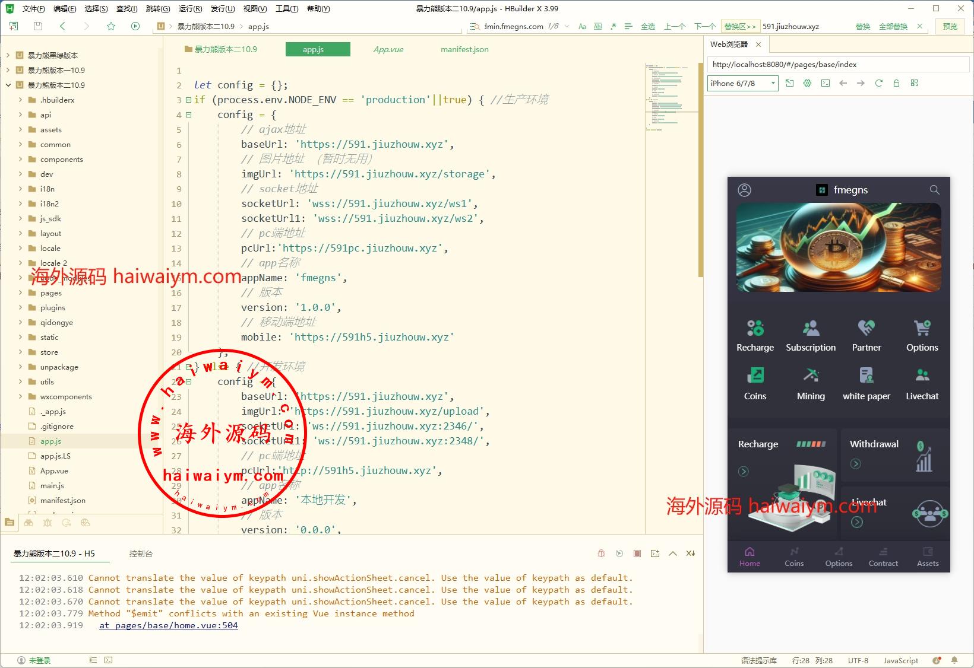Open the 运行(R) menu

click(x=190, y=8)
